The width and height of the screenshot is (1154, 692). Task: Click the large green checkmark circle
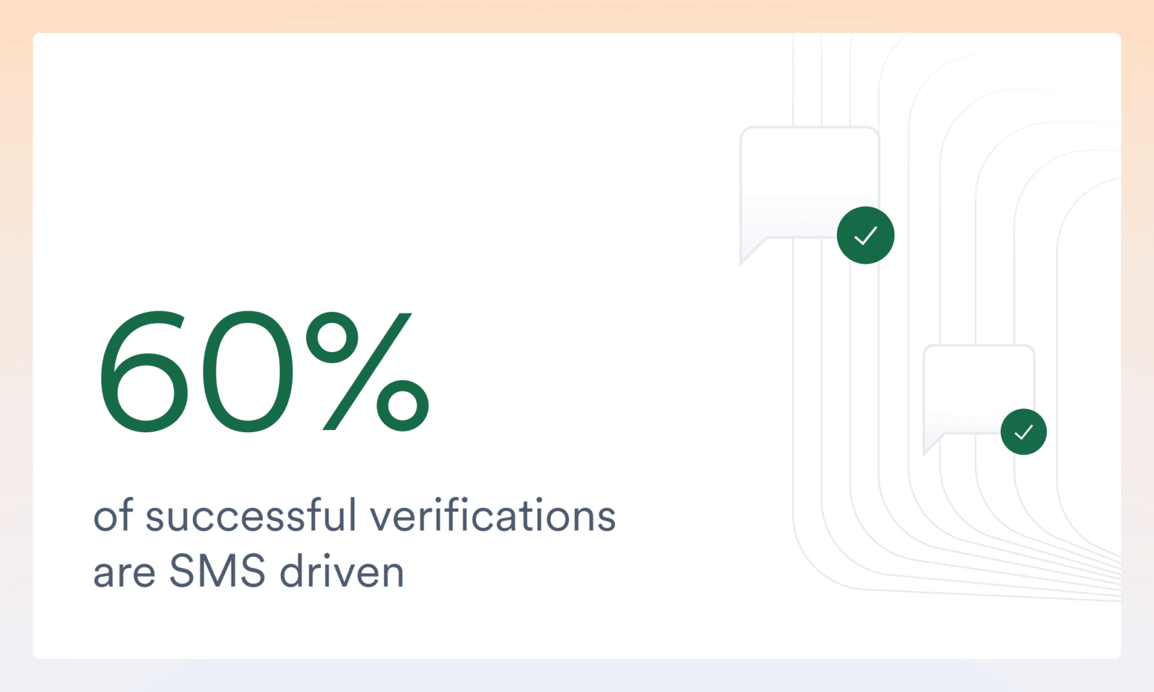point(865,235)
